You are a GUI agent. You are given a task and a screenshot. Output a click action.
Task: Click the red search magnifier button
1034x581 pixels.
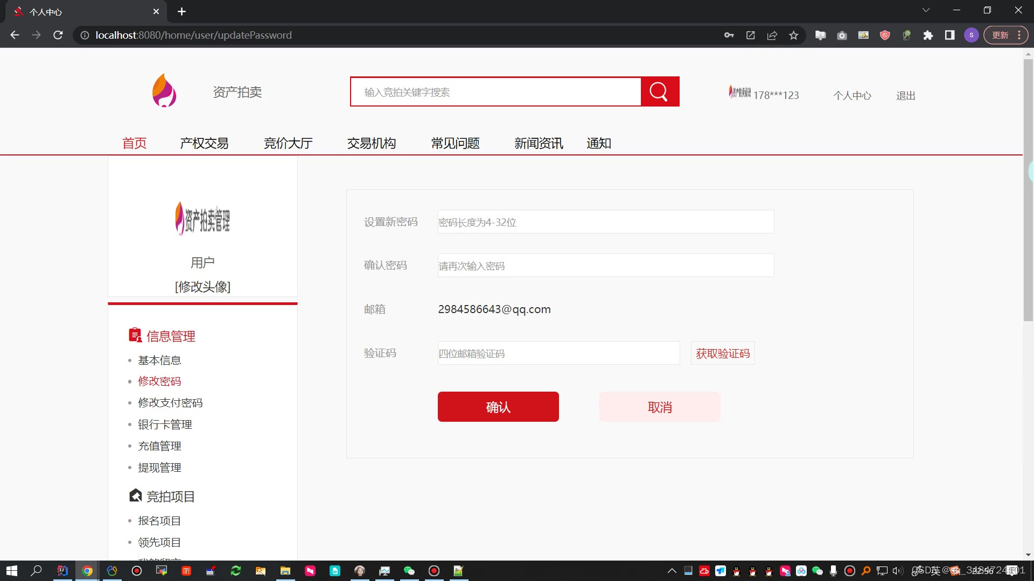659,91
